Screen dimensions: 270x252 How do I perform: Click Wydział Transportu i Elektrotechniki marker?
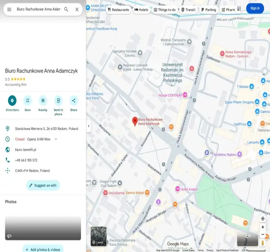[189, 42]
